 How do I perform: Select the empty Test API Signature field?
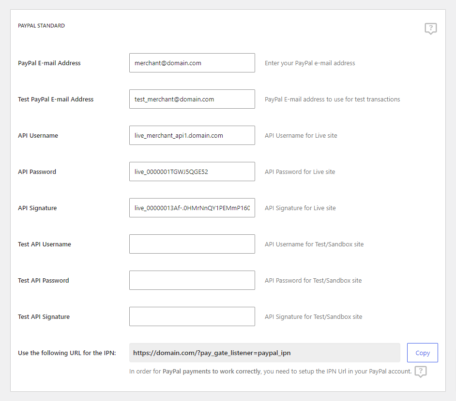192,317
